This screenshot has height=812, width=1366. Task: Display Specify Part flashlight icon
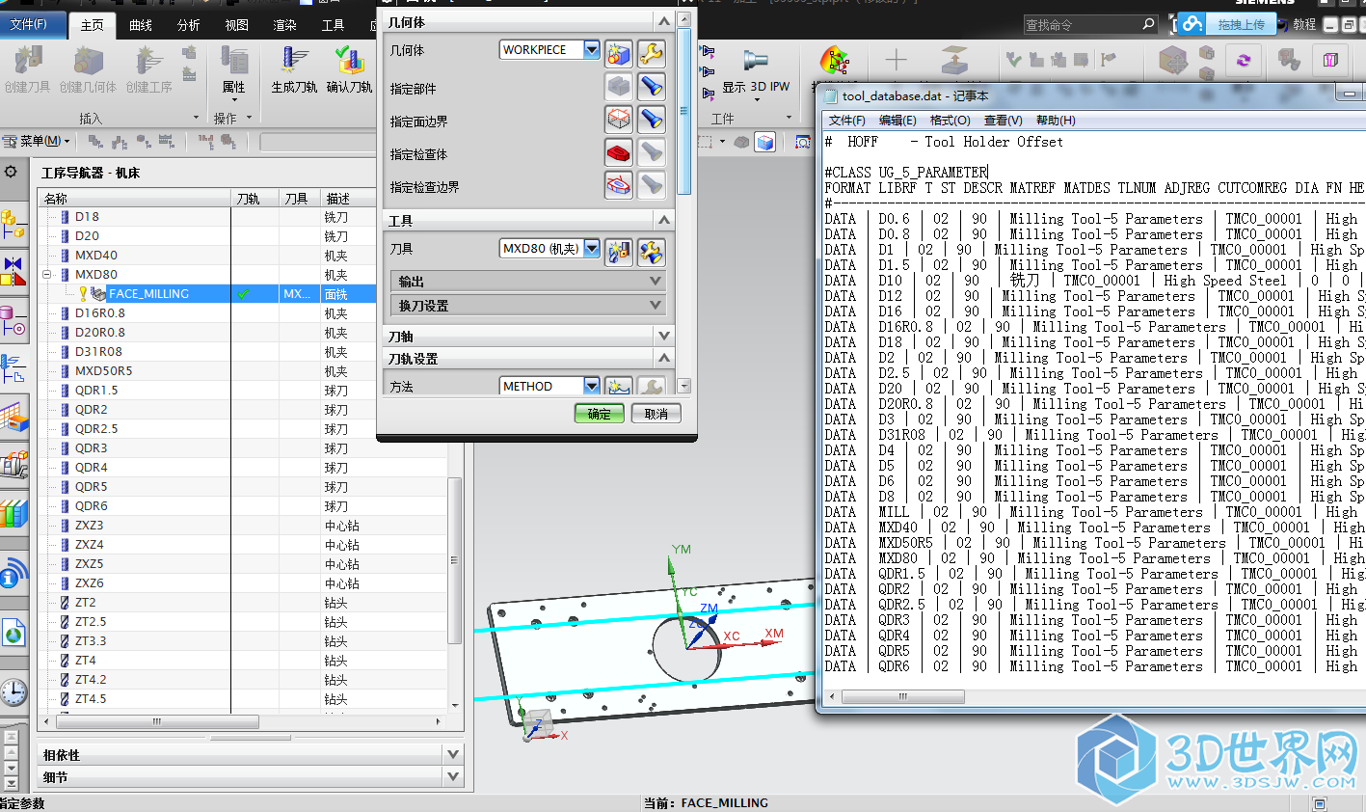click(652, 87)
